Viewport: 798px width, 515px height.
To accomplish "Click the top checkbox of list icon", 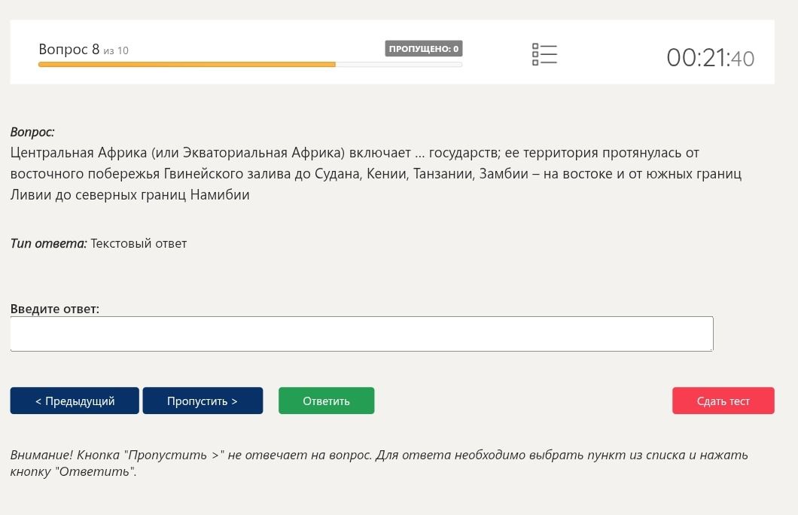I will coord(535,46).
